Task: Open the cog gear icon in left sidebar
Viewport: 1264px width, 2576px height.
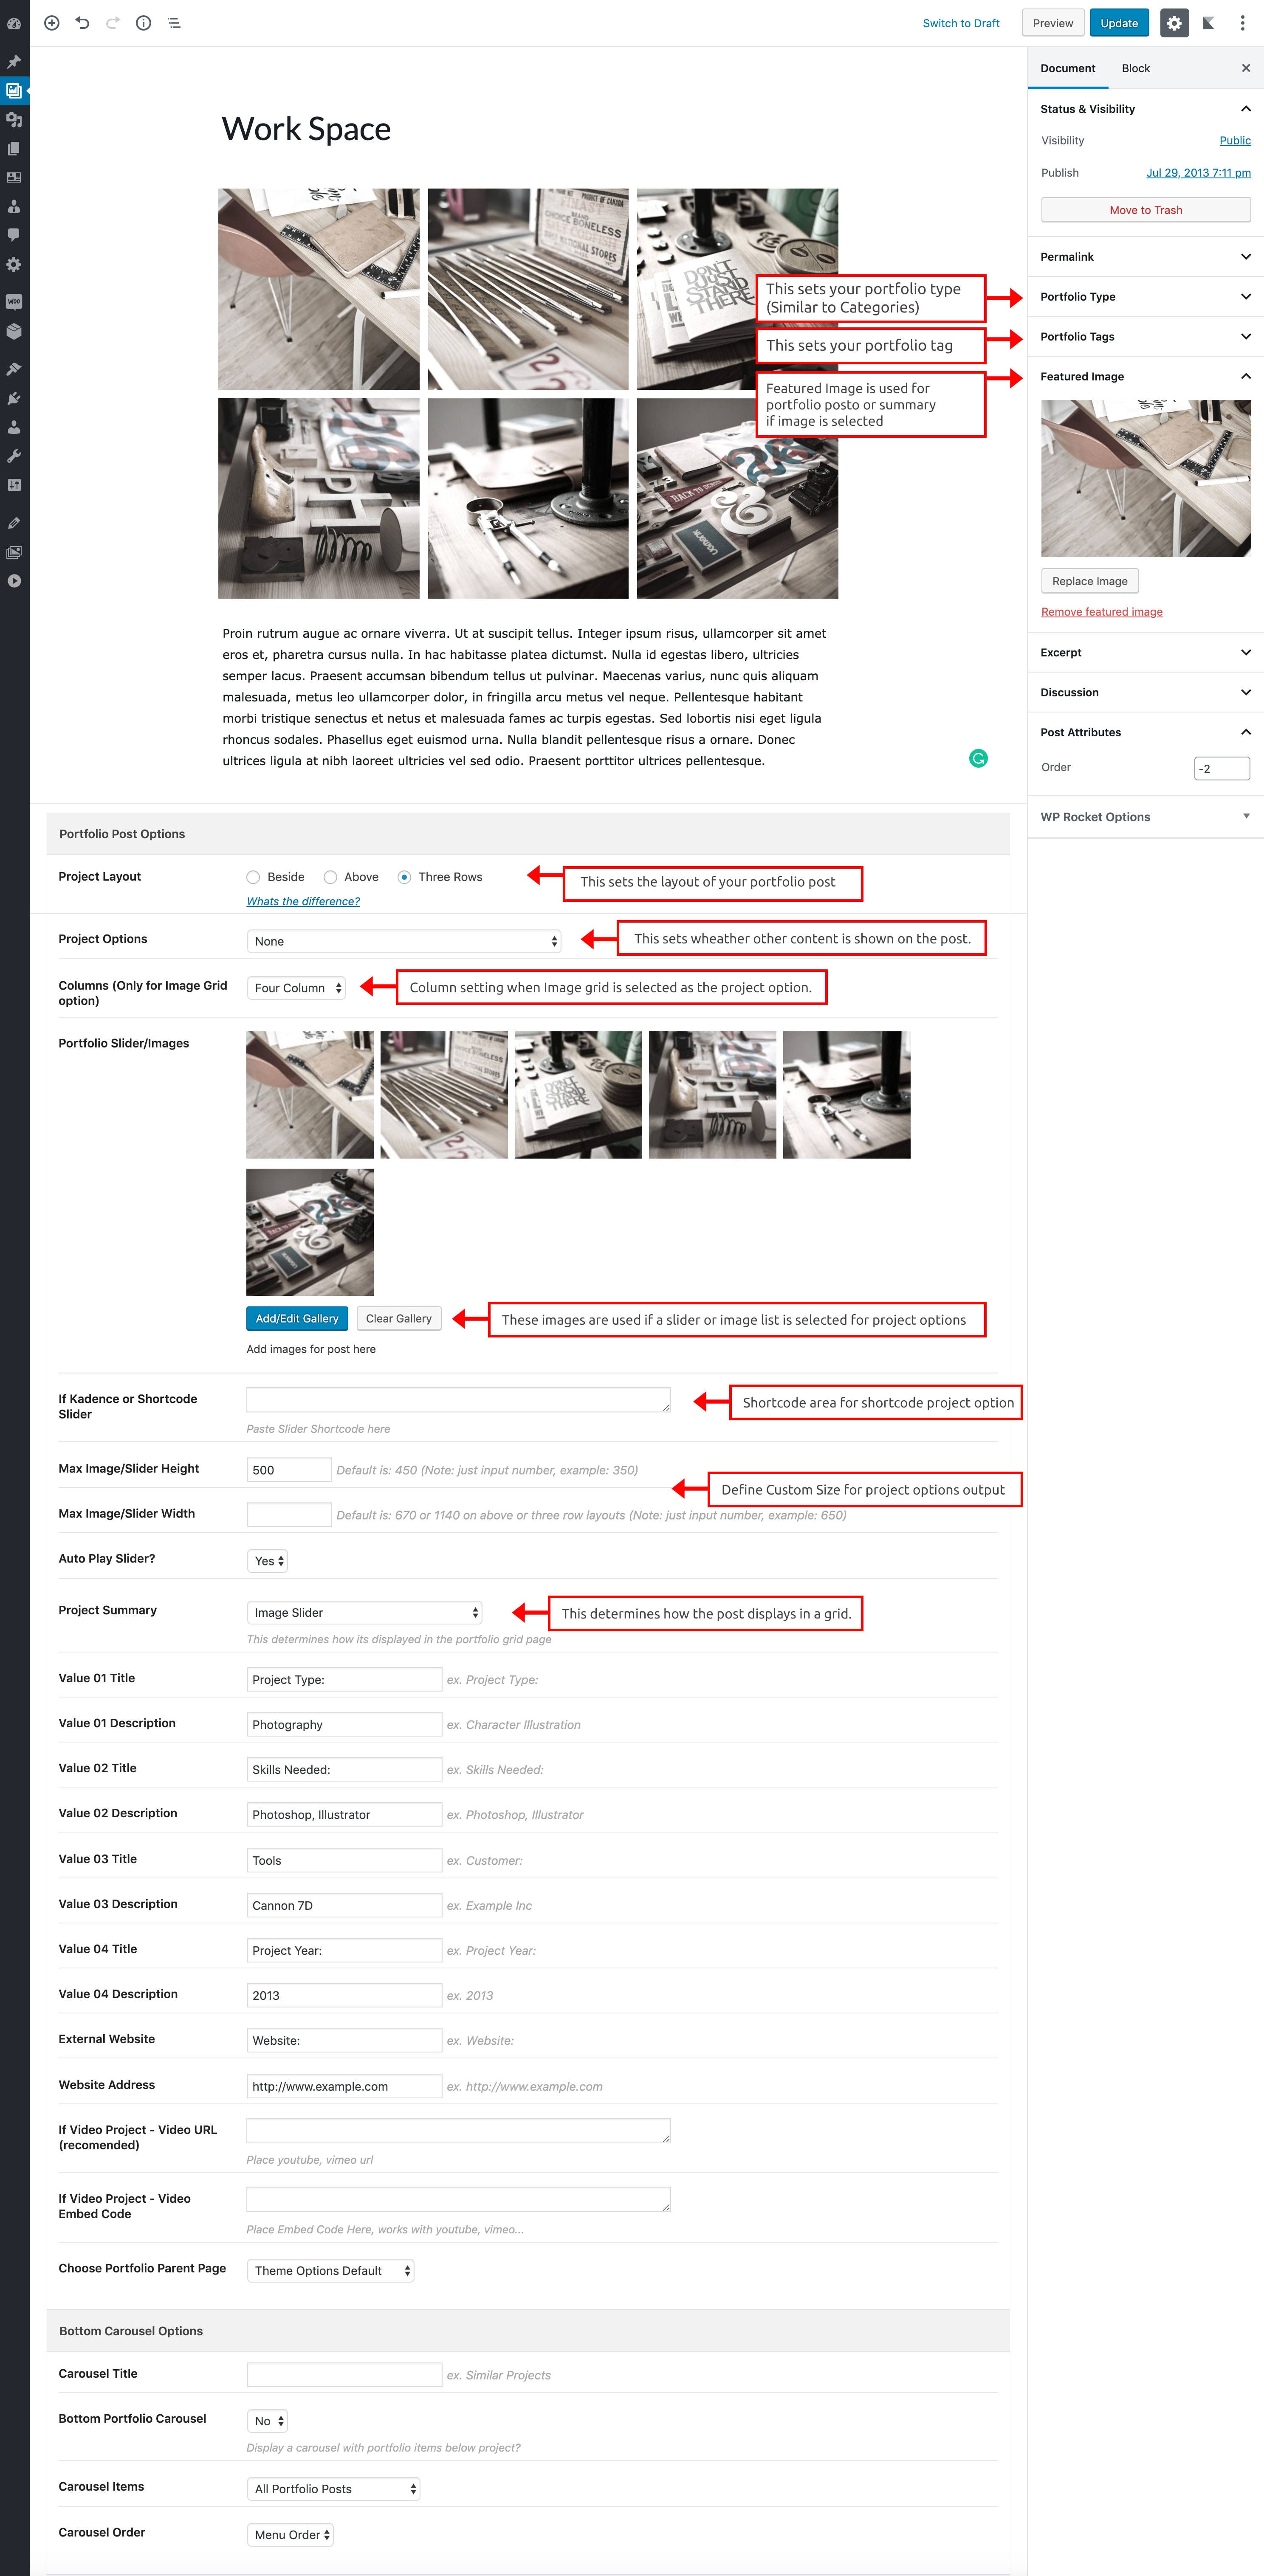Action: click(14, 265)
